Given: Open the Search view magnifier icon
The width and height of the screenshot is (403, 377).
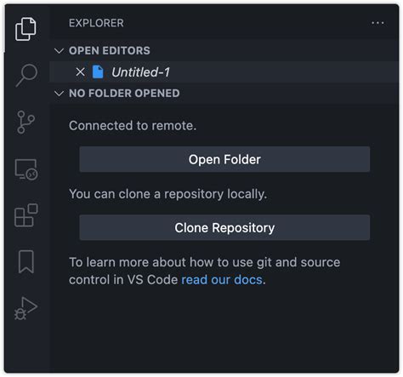Looking at the screenshot, I should 26,75.
